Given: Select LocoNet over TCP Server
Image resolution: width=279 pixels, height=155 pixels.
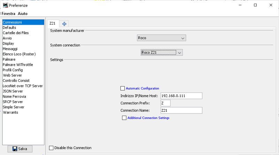Looking at the screenshot, I should click(x=23, y=86).
